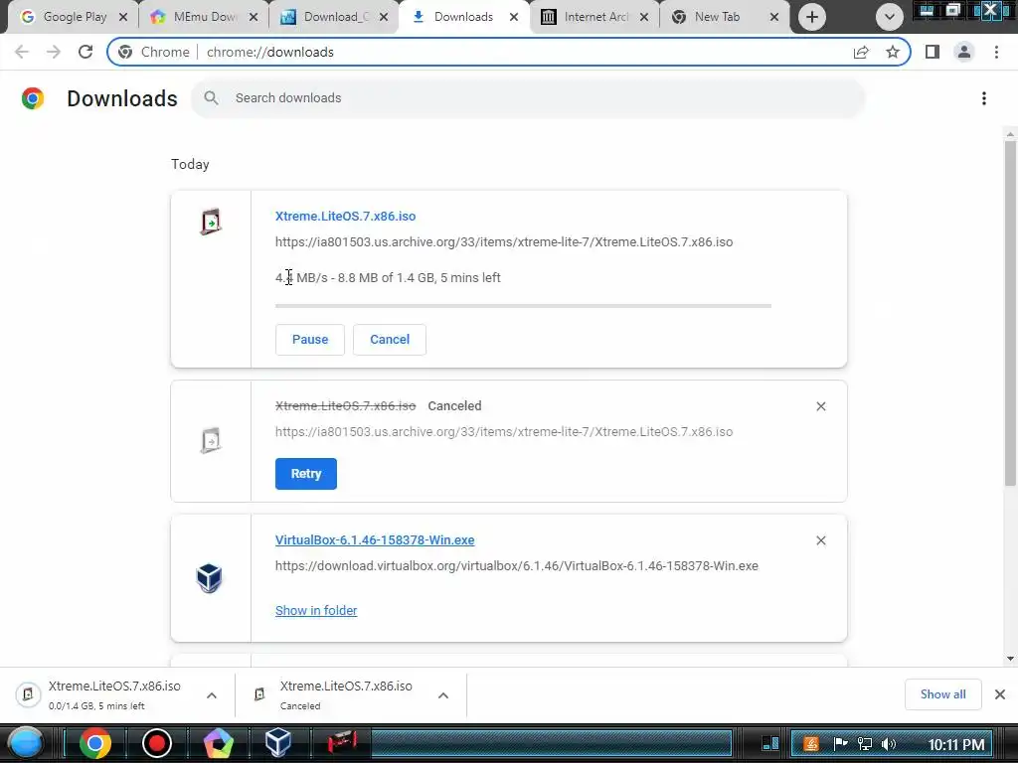This screenshot has height=763, width=1018.
Task: Pause the Xtreme.LiteOS download
Action: 310,340
